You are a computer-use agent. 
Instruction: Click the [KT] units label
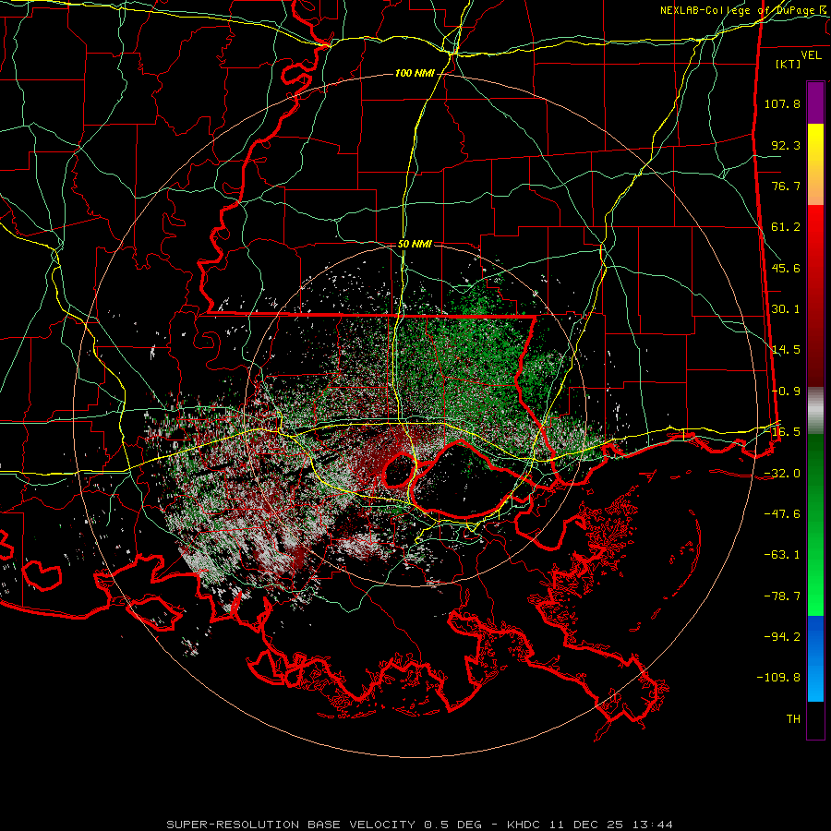click(788, 64)
